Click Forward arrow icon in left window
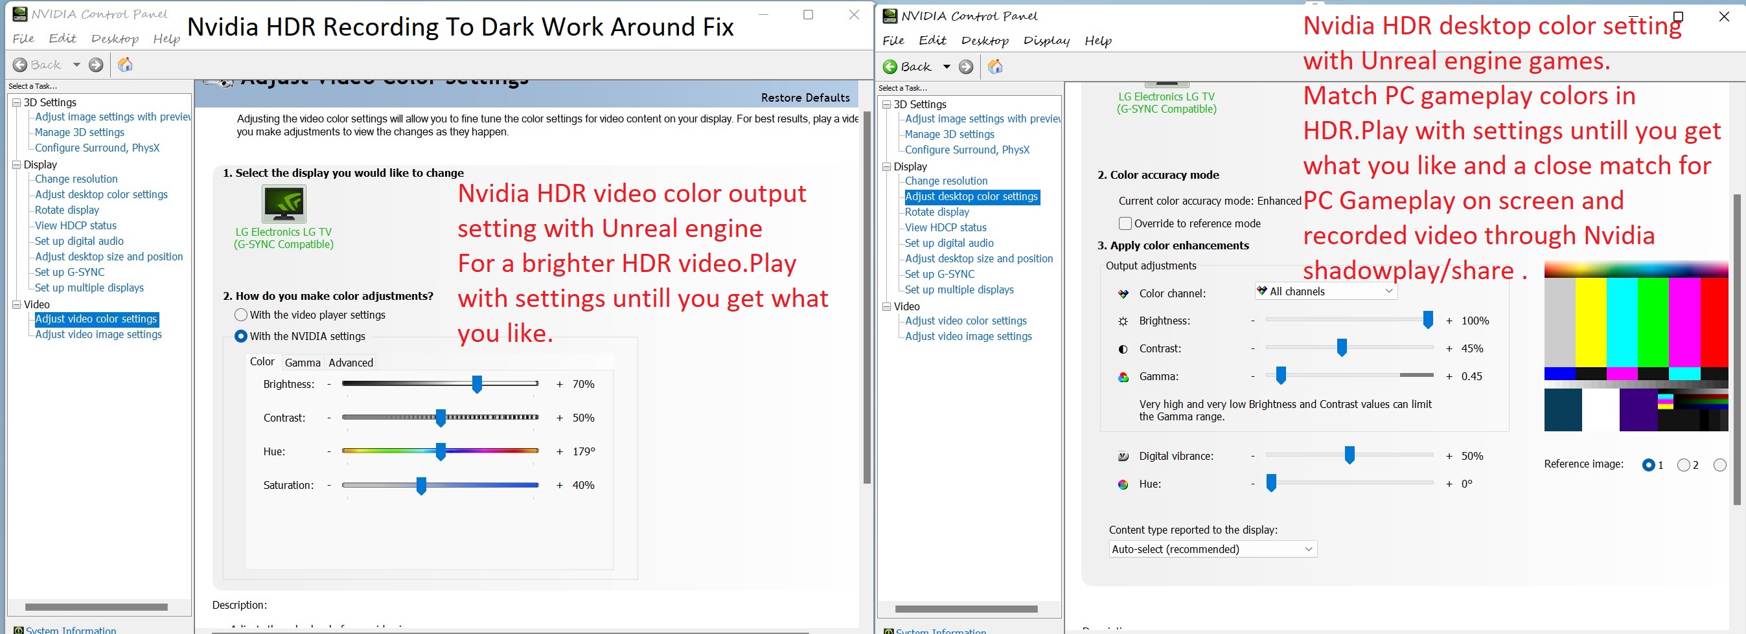Screen dimensions: 1746x634 [x=97, y=65]
